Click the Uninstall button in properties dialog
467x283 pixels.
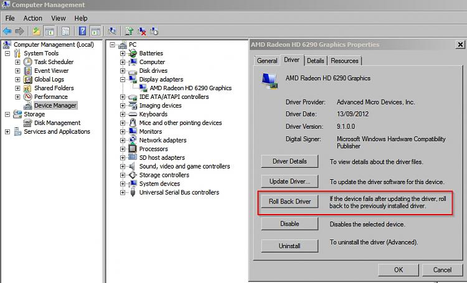pos(290,246)
